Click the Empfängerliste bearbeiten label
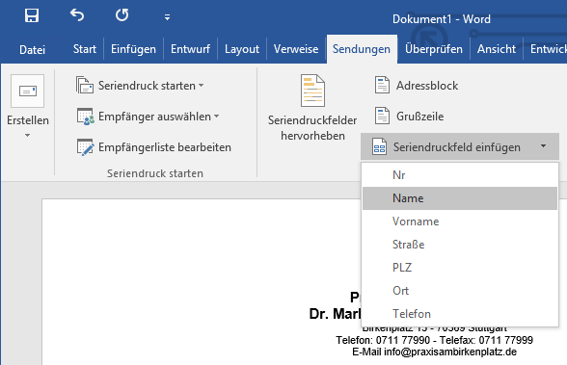567x365 pixels. point(165,147)
